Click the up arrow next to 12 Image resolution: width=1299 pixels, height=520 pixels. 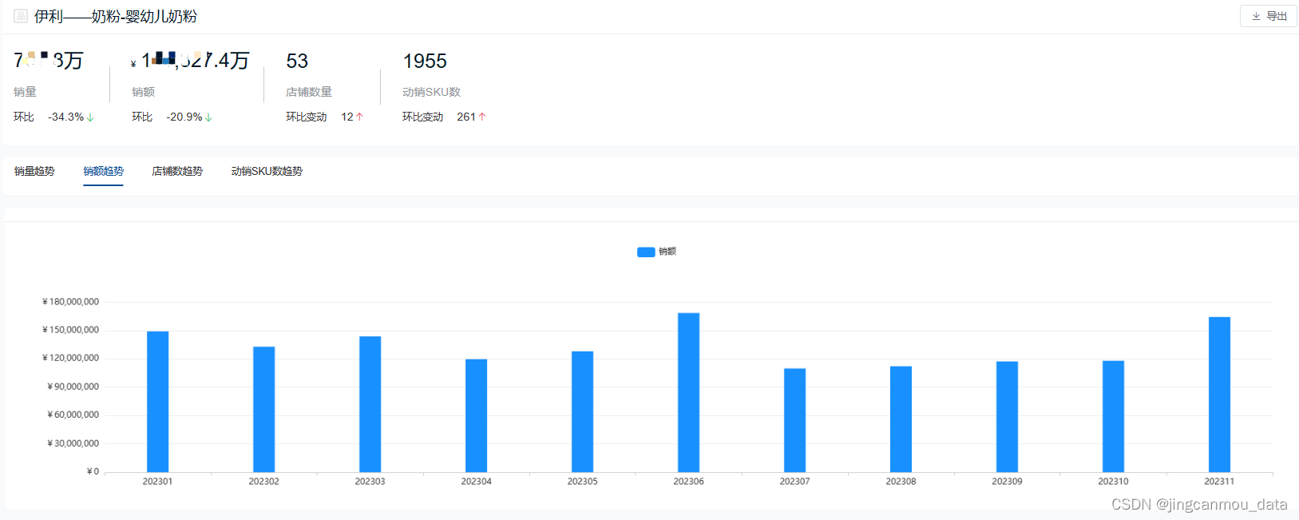point(359,117)
